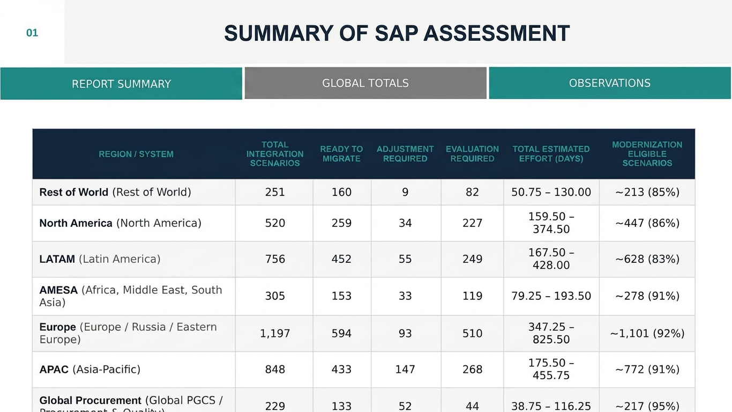732x412 pixels.
Task: Click modernization value ~772 (91%)
Action: pyautogui.click(x=647, y=370)
